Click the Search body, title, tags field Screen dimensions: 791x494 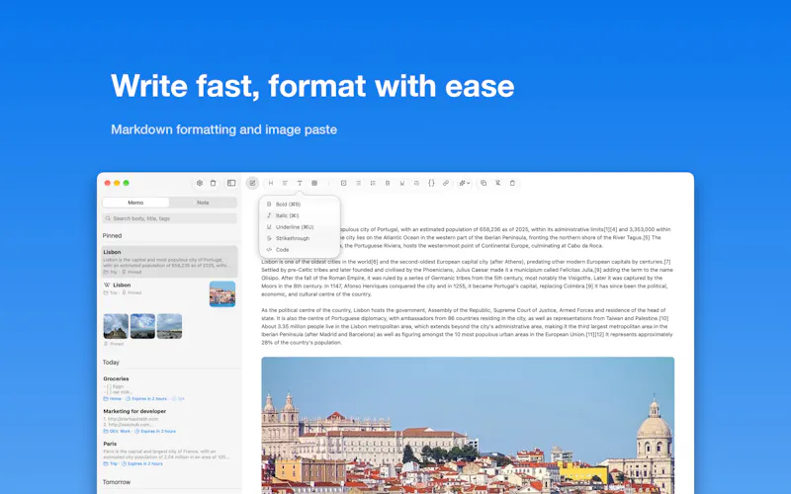(x=169, y=218)
